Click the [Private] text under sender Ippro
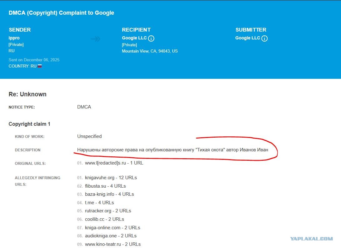Viewport: 341px width, 248px height. pyautogui.click(x=16, y=45)
